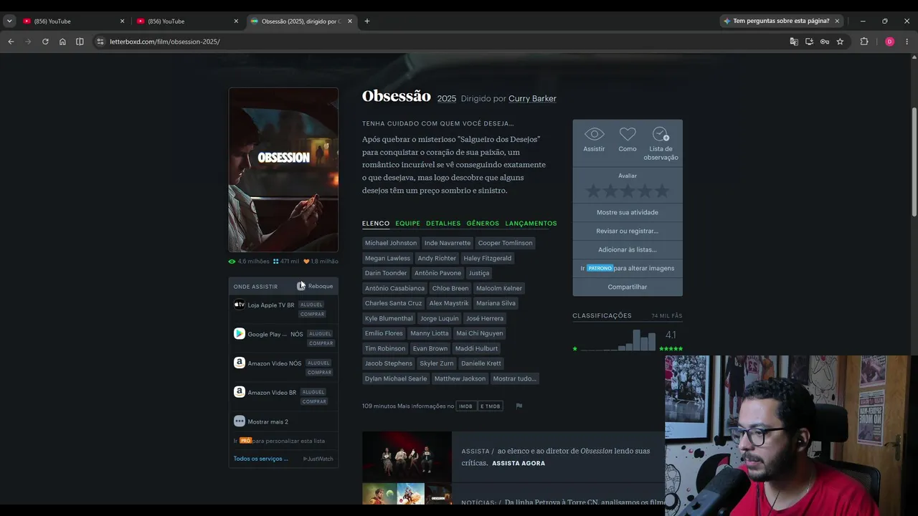Open the Chrome three-dot menu
This screenshot has height=516, width=918.
(907, 42)
